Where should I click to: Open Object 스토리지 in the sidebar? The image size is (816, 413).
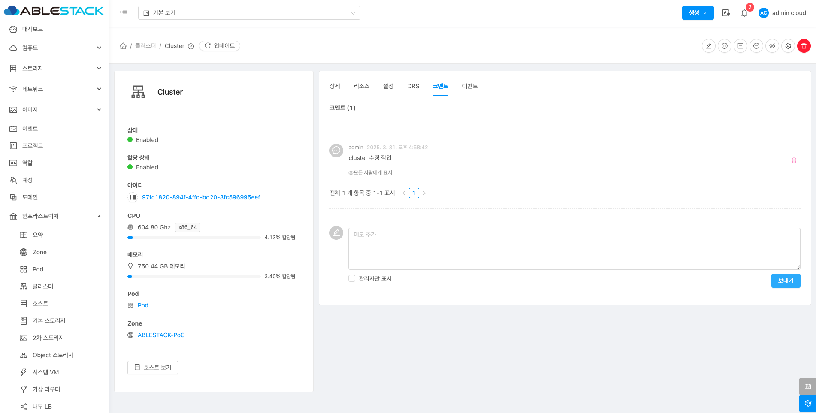[x=53, y=355]
